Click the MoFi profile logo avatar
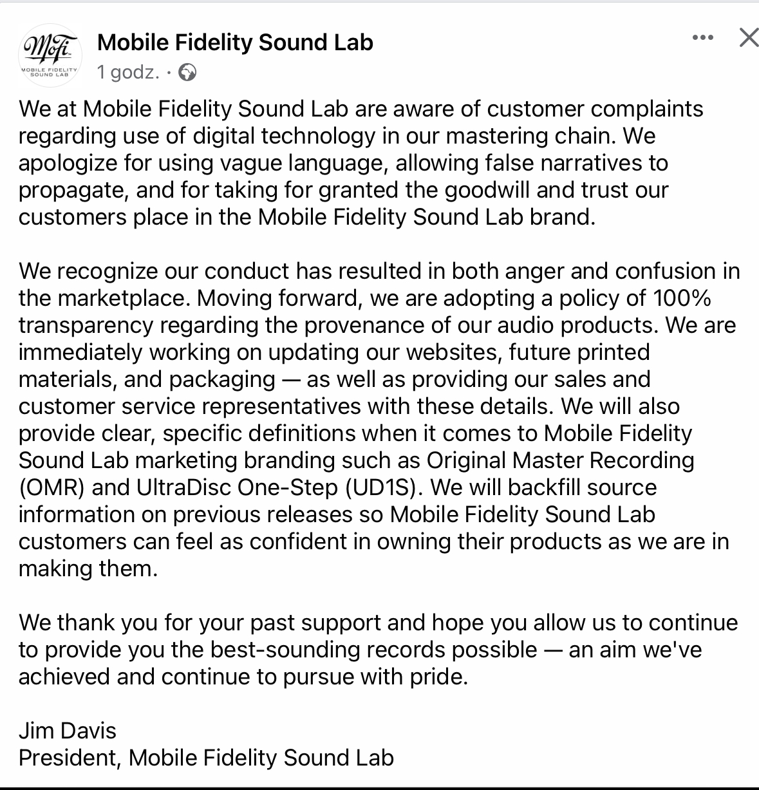Viewport: 759px width, 790px height. [x=50, y=54]
